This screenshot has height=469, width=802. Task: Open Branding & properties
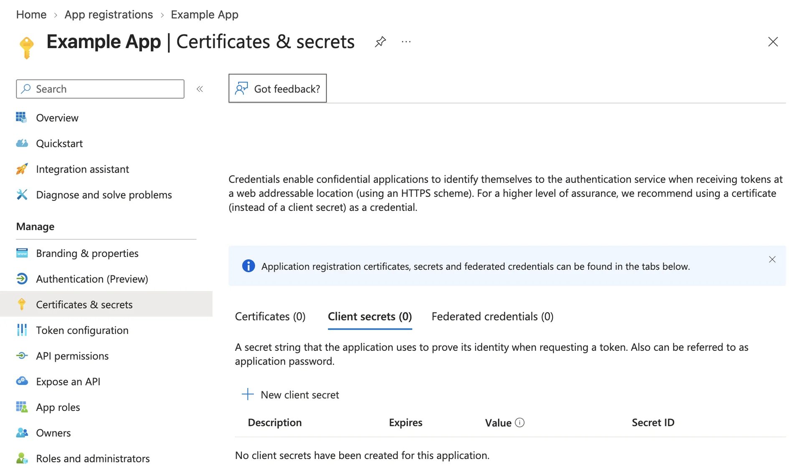[87, 253]
